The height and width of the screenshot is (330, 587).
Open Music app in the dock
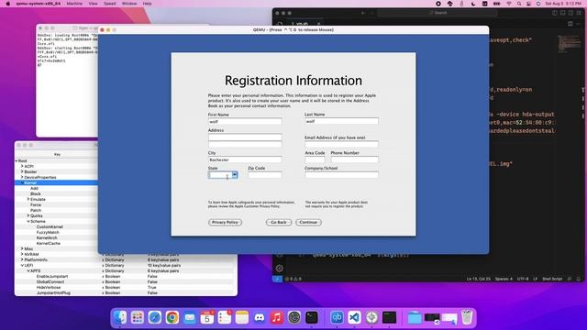click(277, 317)
